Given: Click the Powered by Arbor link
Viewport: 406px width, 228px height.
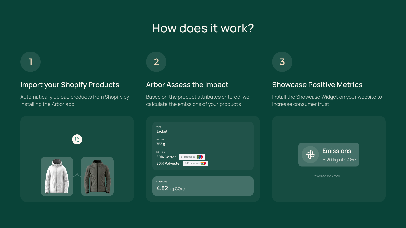Looking at the screenshot, I should 326,176.
